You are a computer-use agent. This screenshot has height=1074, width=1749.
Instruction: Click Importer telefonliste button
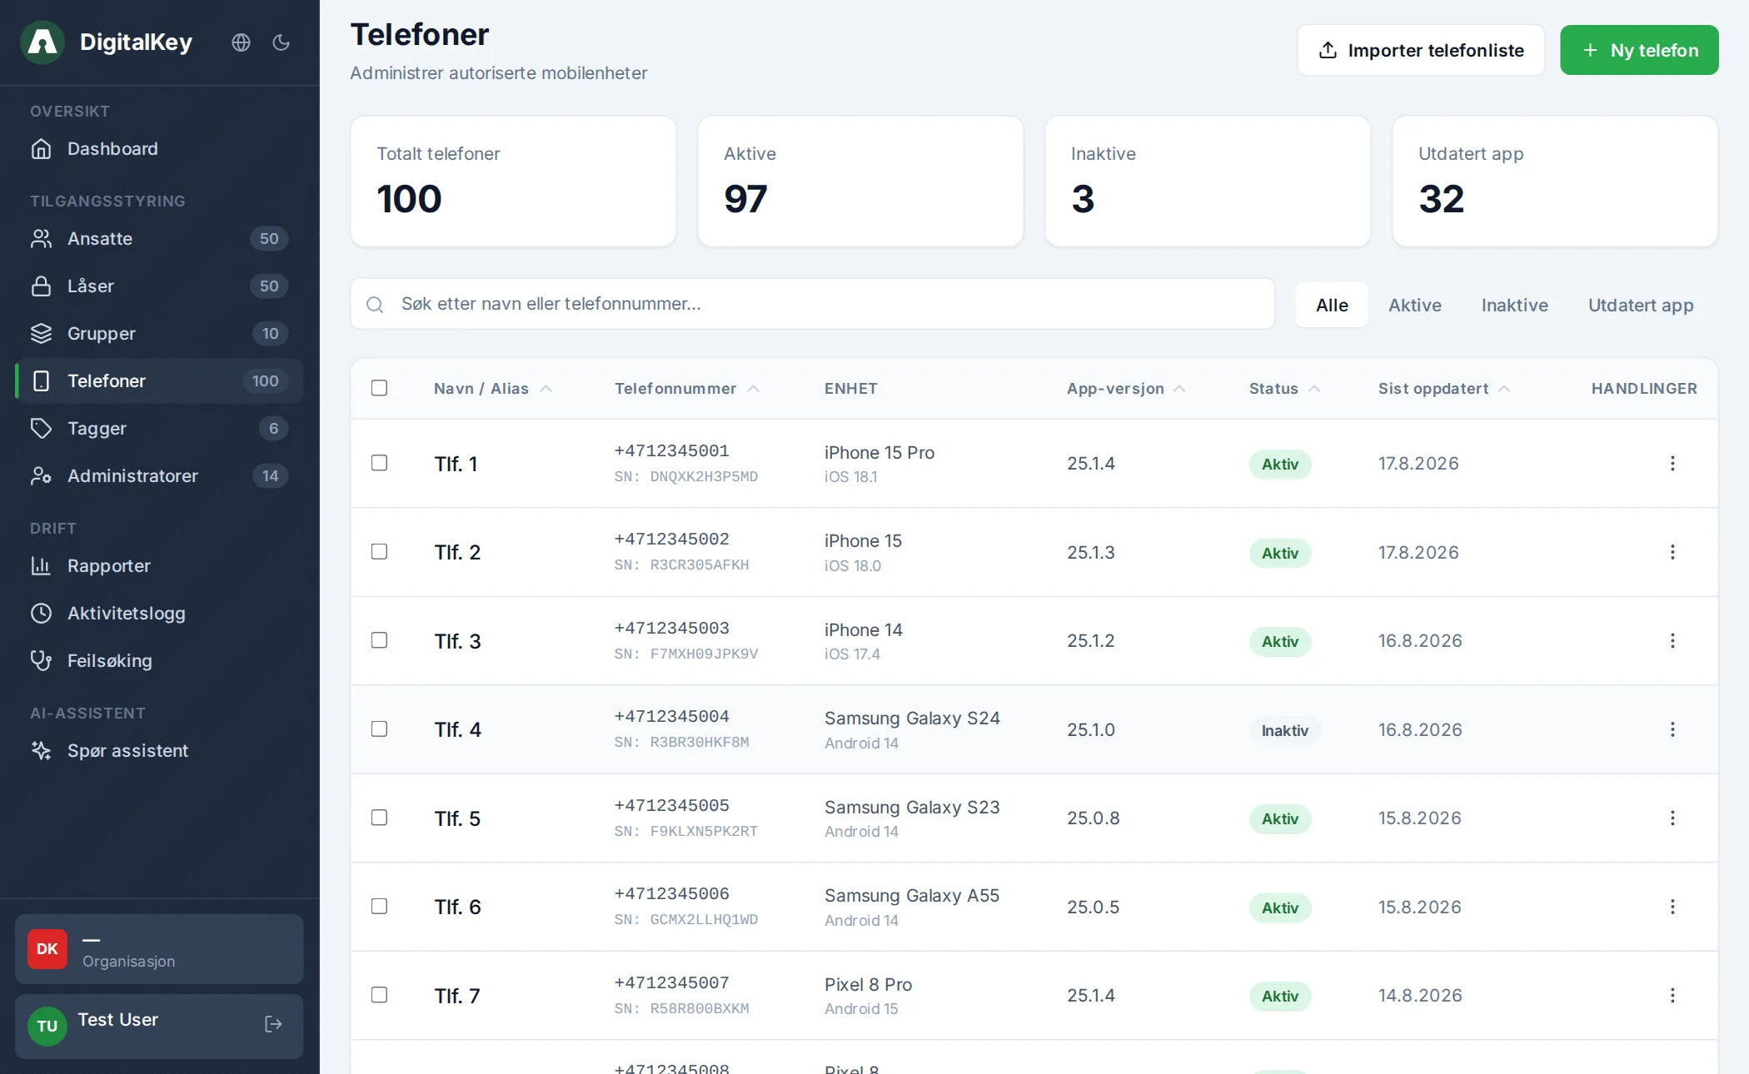(1421, 50)
